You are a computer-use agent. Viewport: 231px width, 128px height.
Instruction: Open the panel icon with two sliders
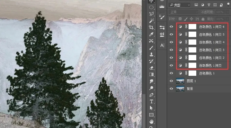(162, 27)
